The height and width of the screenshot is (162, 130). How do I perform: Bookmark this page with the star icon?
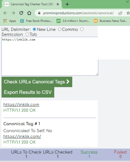pyautogui.click(x=128, y=13)
